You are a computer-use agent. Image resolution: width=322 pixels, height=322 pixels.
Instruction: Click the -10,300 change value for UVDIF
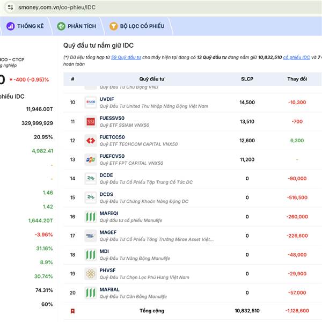click(x=297, y=103)
